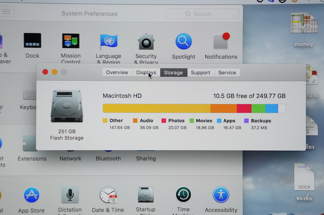Viewport: 324px width, 215px height.
Task: Click the purple Backups legend swatch
Action: [246, 121]
